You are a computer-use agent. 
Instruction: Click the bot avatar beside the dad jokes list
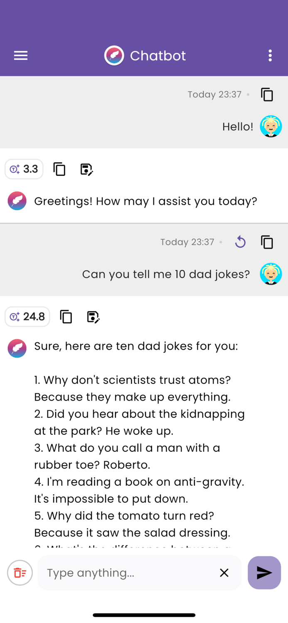coord(17,348)
